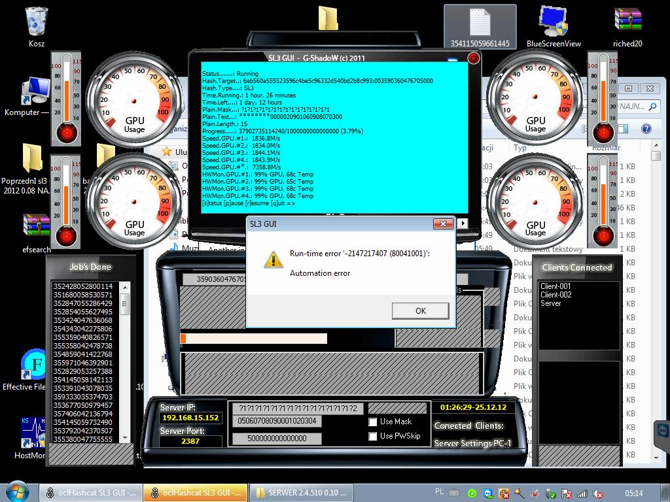Click the network signal tray icon
The width and height of the screenshot is (670, 502).
pyautogui.click(x=582, y=494)
